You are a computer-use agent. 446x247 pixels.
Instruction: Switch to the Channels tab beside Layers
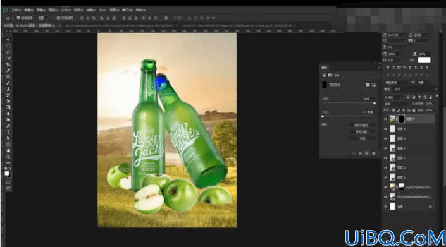point(397,89)
